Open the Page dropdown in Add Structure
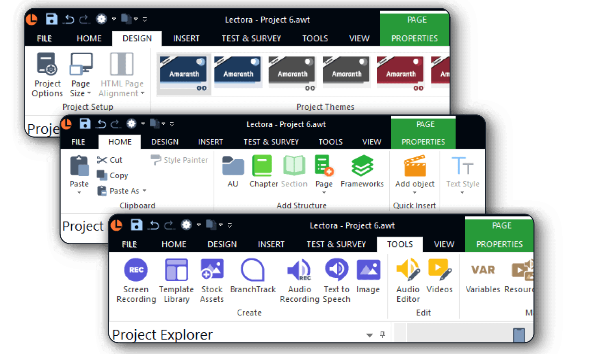 pyautogui.click(x=324, y=193)
